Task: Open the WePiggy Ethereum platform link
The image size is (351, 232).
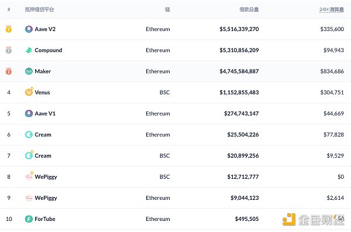Action: pos(46,198)
